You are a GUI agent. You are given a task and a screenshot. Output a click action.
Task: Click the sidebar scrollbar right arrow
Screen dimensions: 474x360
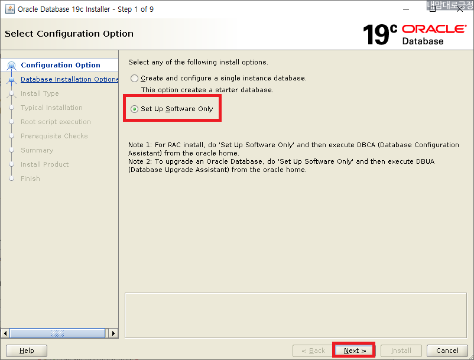(x=113, y=333)
